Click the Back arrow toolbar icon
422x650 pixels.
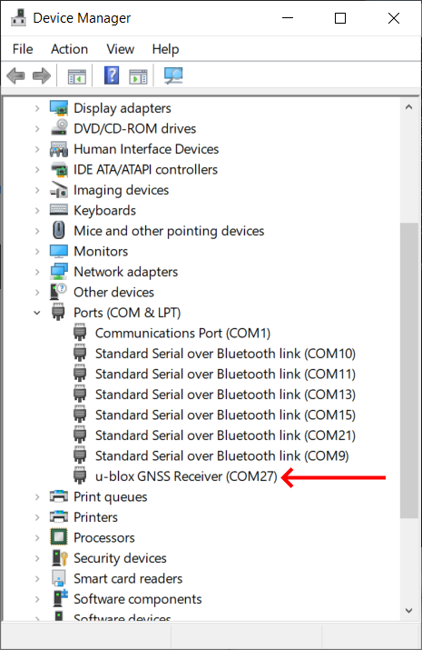point(16,75)
